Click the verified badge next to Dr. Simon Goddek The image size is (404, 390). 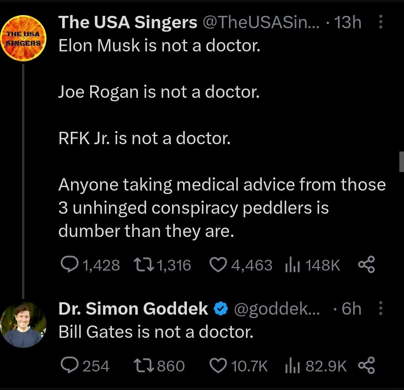[x=220, y=308]
